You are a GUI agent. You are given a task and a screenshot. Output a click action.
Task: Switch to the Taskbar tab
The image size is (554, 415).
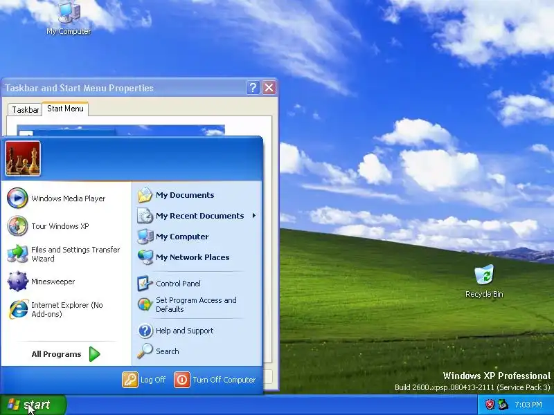[x=25, y=110]
